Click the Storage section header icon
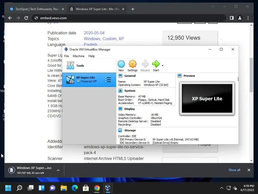 pyautogui.click(x=120, y=130)
